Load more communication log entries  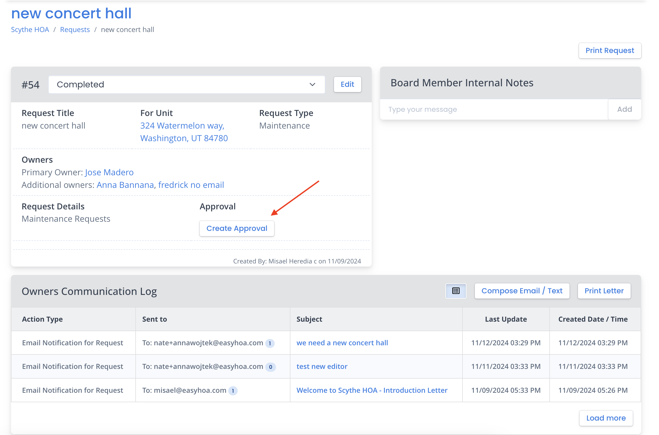pyautogui.click(x=606, y=418)
